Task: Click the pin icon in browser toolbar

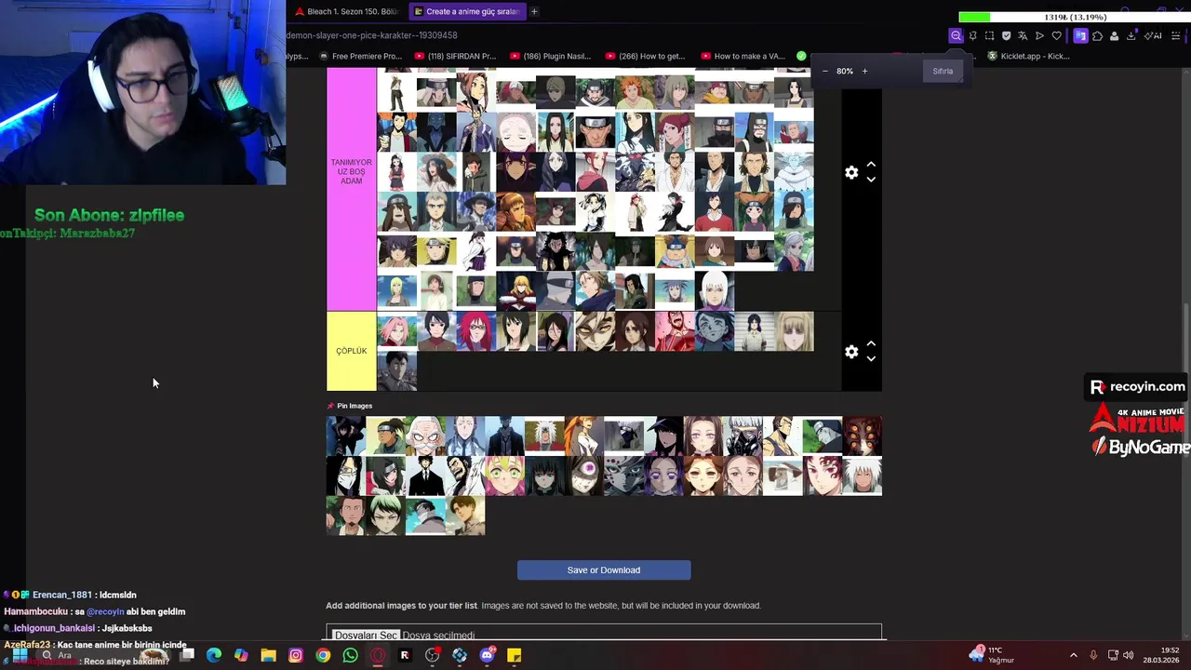Action: pos(972,35)
